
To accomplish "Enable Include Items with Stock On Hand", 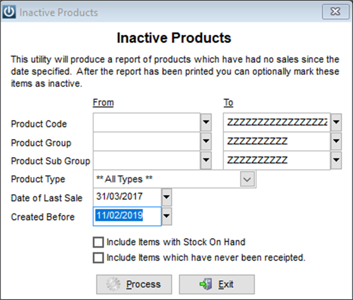I will (x=98, y=242).
